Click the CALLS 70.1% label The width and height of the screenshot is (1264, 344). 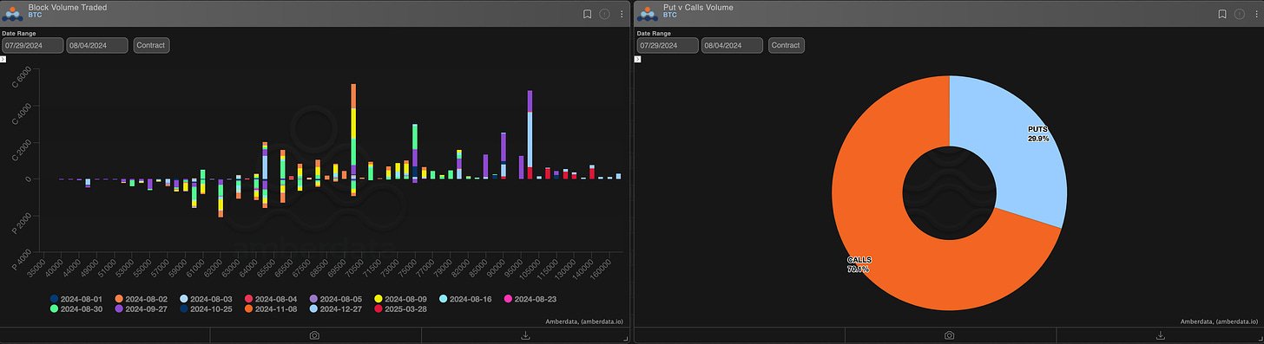point(859,264)
